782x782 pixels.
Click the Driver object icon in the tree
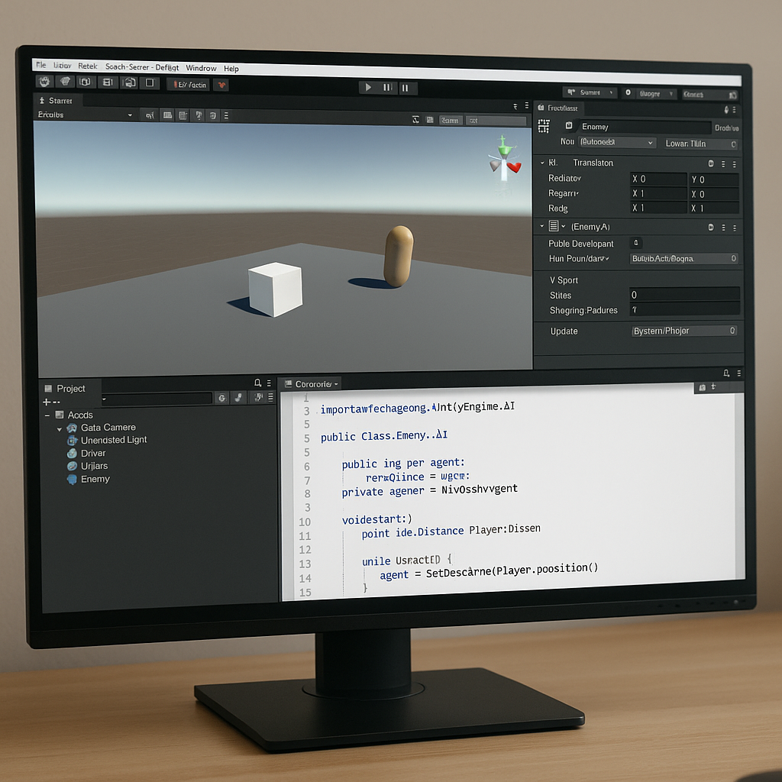[x=72, y=454]
